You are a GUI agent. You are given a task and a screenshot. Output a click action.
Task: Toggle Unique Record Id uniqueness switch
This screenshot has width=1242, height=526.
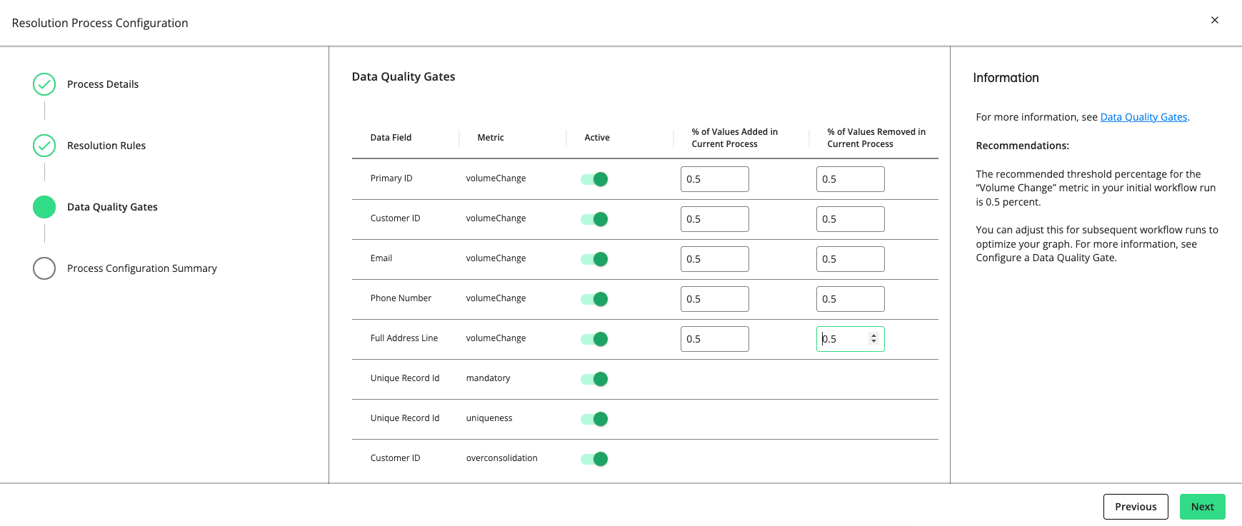click(594, 419)
